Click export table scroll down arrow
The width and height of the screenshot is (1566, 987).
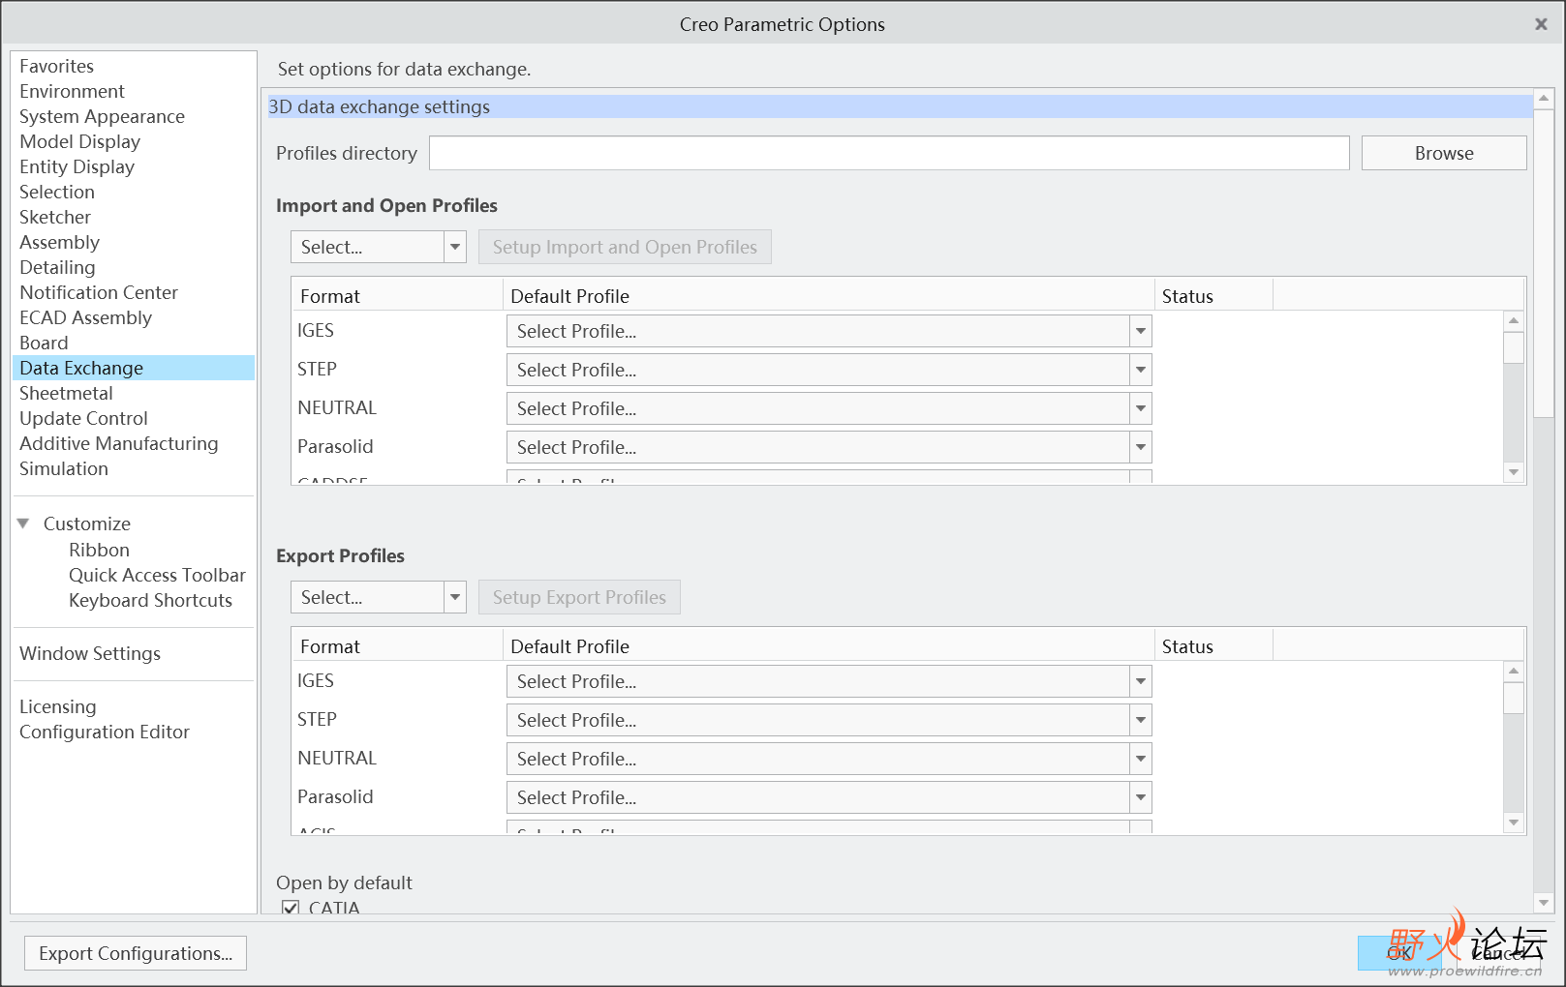pyautogui.click(x=1514, y=822)
